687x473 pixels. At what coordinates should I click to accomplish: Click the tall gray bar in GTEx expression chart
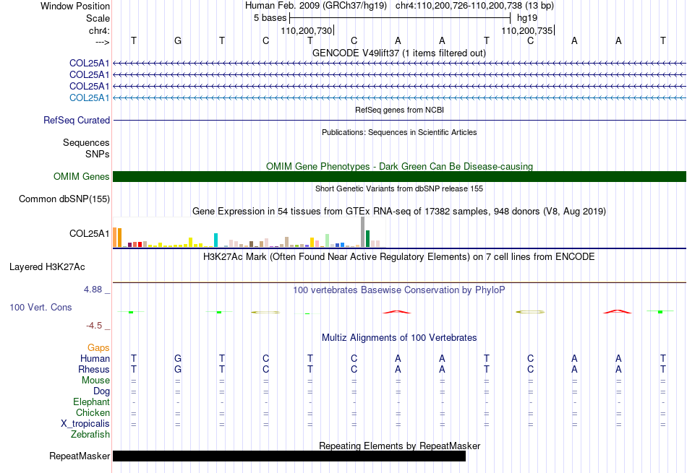pos(363,232)
